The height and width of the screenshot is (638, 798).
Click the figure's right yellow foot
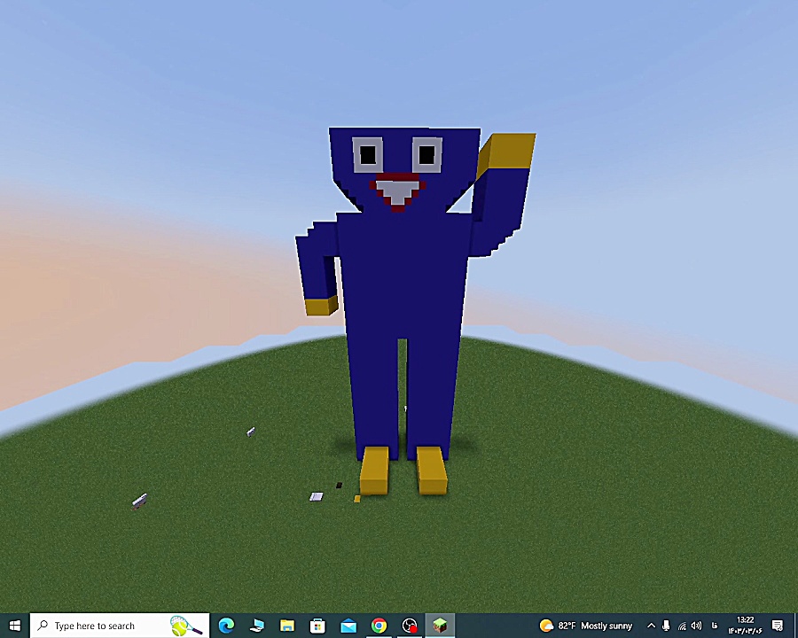432,471
